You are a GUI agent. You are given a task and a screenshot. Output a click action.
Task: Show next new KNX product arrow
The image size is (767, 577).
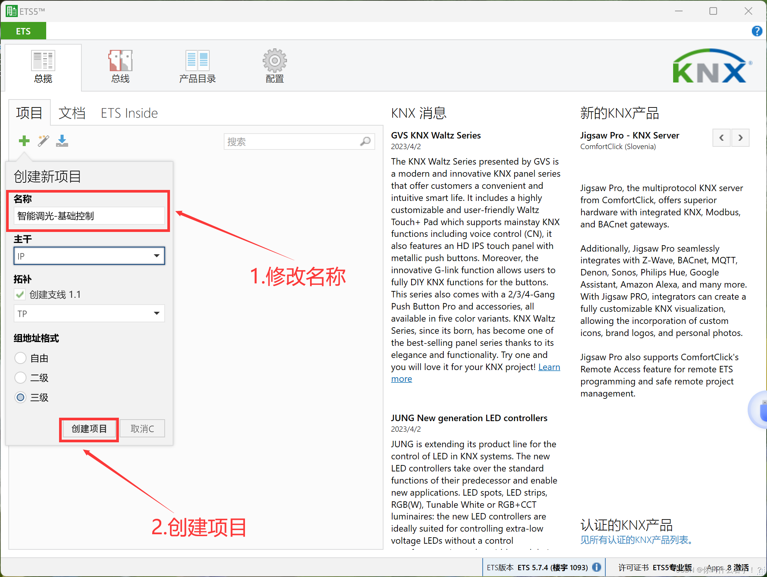click(x=740, y=138)
